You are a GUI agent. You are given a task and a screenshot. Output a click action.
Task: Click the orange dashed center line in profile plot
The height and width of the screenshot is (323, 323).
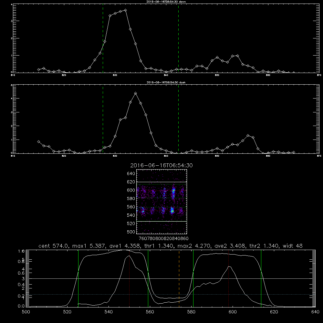(179, 278)
